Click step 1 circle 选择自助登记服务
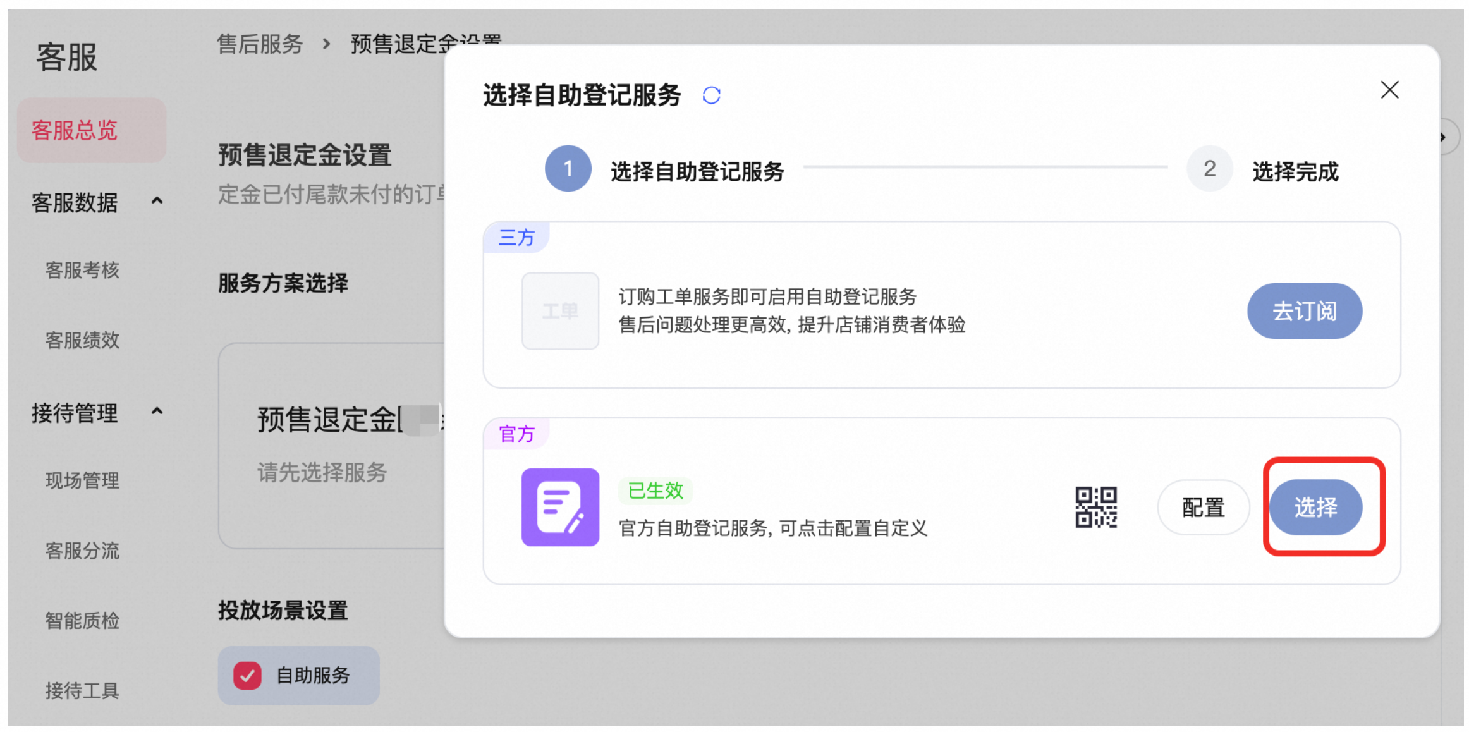The height and width of the screenshot is (732, 1469). click(x=568, y=169)
